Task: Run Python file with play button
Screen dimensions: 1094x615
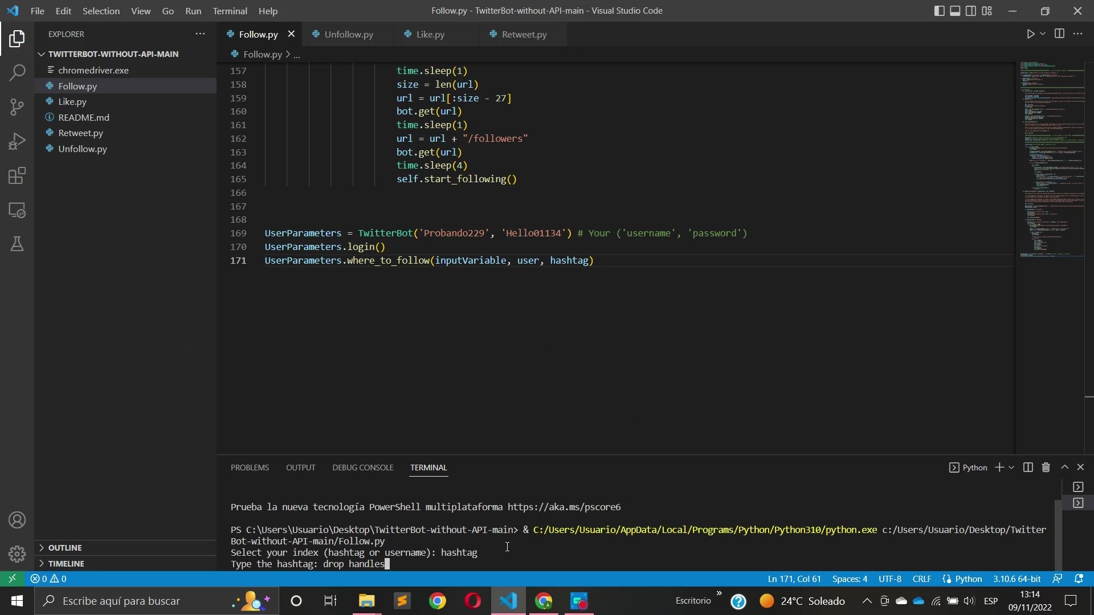Action: pyautogui.click(x=1030, y=34)
